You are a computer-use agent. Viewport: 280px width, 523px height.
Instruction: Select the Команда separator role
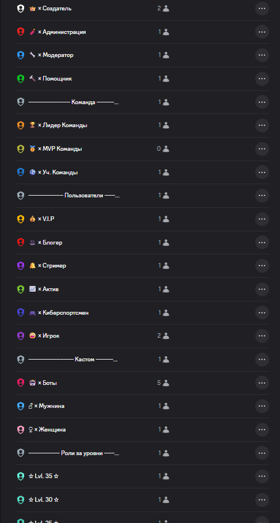143,102
